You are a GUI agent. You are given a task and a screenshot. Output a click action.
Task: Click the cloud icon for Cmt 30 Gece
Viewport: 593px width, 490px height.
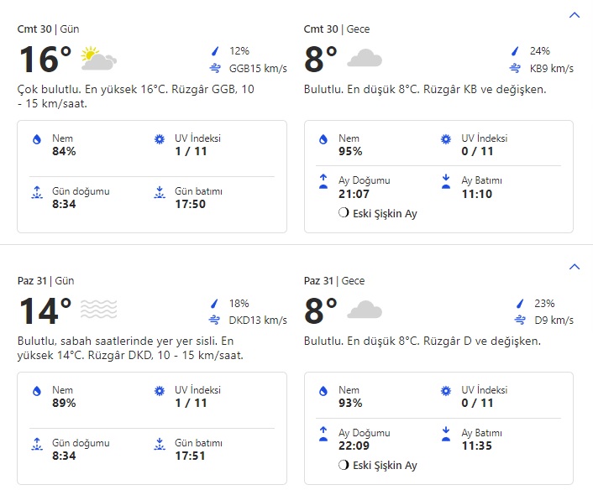365,59
